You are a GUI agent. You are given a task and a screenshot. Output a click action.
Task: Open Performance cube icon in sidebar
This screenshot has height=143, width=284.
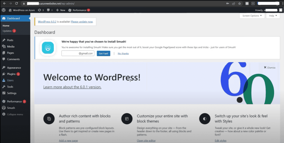pyautogui.click(x=4, y=102)
